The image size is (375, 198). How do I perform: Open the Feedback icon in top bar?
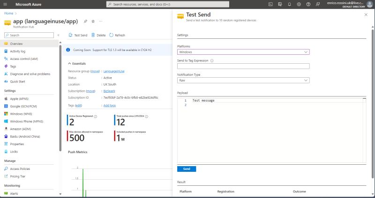pos(318,4)
